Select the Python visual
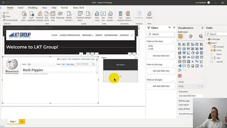 tap(197, 62)
